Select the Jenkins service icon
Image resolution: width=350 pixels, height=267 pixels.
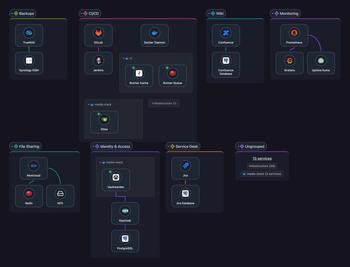[x=98, y=60]
